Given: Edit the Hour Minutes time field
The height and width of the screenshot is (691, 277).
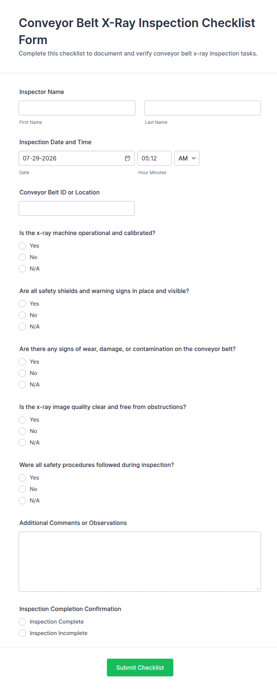Looking at the screenshot, I should click(154, 158).
